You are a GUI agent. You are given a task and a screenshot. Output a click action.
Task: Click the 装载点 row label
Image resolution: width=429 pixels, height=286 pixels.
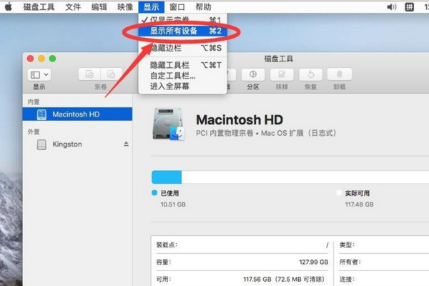click(x=167, y=245)
